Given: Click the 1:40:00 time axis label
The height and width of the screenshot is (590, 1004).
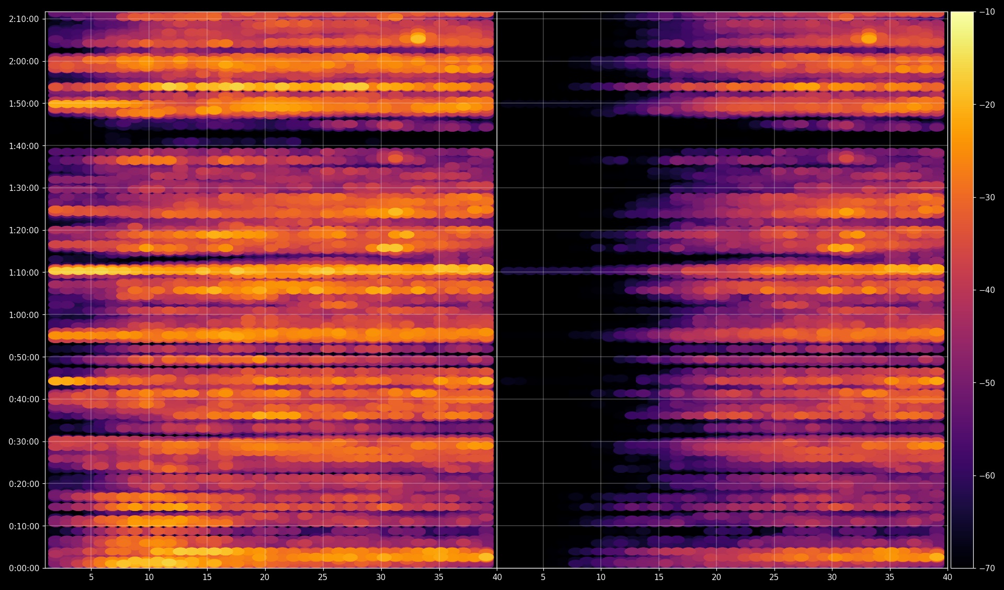Looking at the screenshot, I should (24, 146).
